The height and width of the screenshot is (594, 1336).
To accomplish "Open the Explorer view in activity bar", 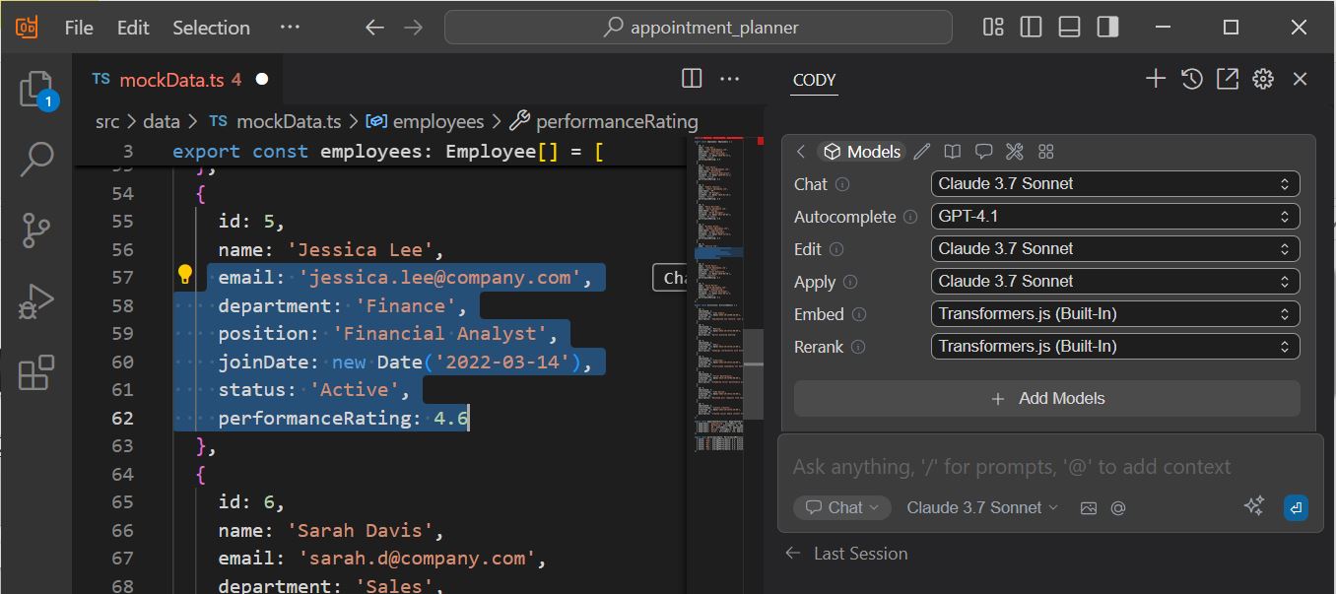I will click(37, 90).
